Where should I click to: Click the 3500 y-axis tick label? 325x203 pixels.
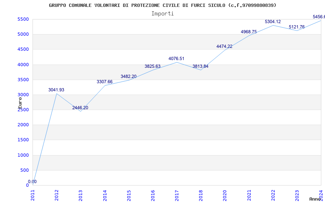(x=23, y=80)
